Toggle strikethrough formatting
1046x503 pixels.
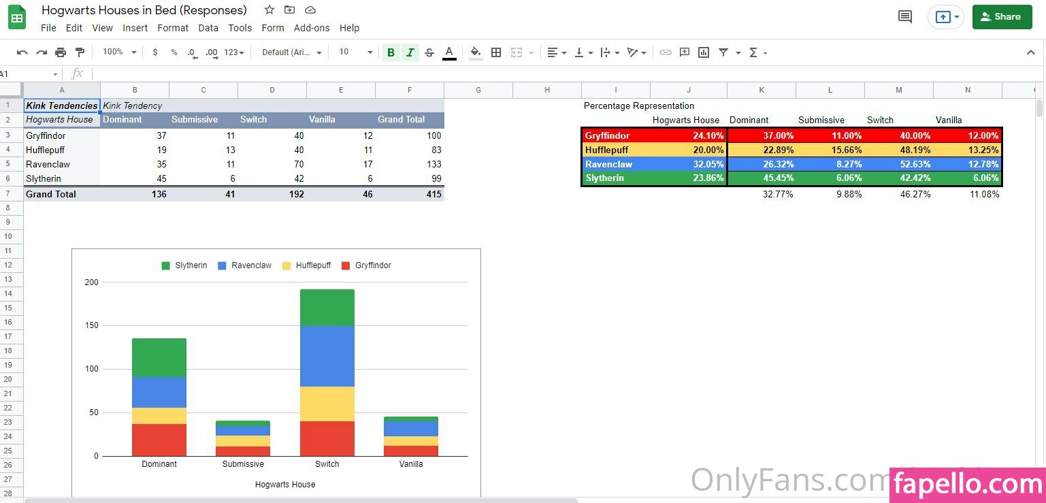coord(429,52)
